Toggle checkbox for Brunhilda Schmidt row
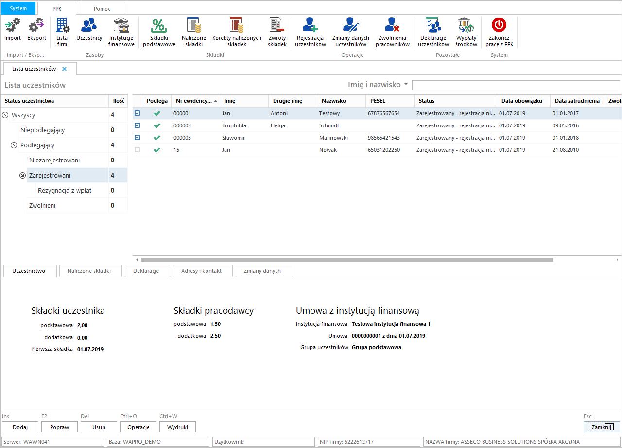 click(x=137, y=125)
